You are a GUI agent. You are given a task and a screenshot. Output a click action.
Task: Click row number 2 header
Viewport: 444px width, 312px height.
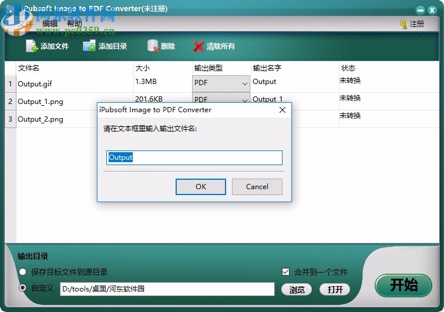click(x=11, y=102)
